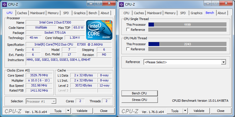Viewport: 235px width, 117px height.
Task: Click Close button in left window footer
Action: (x=104, y=111)
